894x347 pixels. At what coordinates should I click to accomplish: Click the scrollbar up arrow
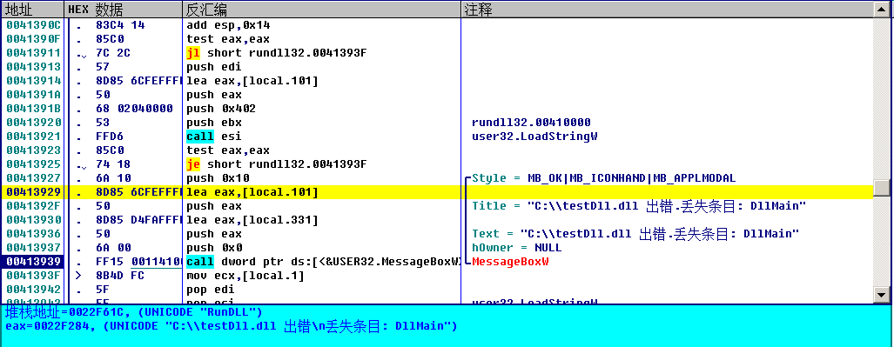point(882,10)
